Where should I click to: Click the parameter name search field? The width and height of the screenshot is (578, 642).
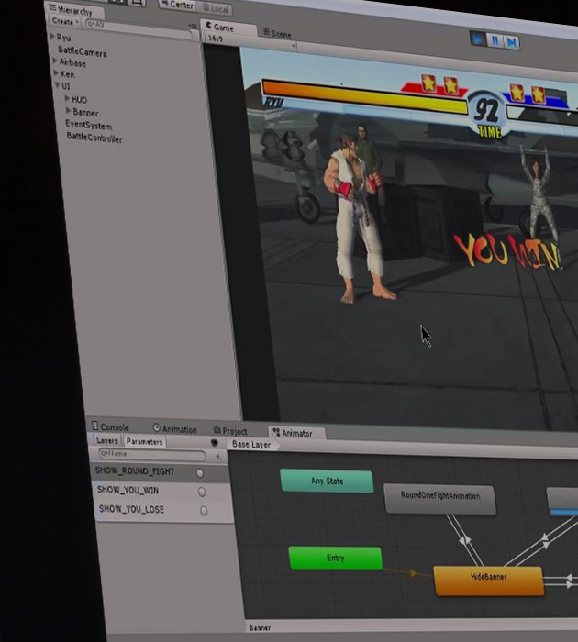pos(152,455)
